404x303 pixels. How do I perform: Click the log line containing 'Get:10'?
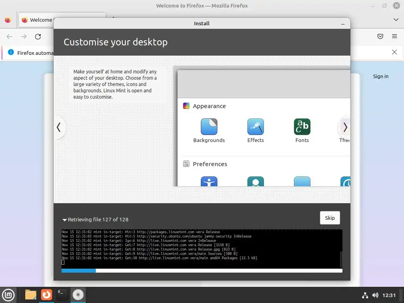tap(159, 258)
